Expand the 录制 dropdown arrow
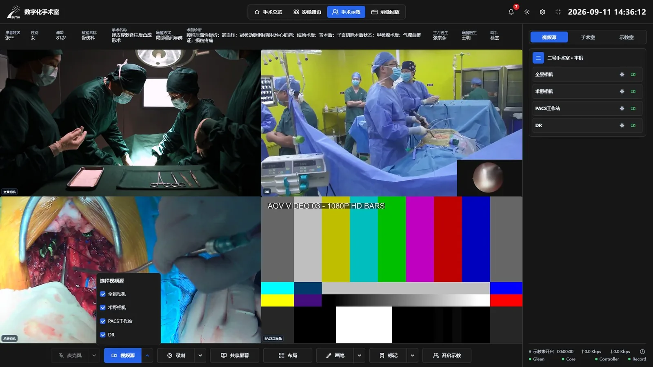 click(x=200, y=356)
